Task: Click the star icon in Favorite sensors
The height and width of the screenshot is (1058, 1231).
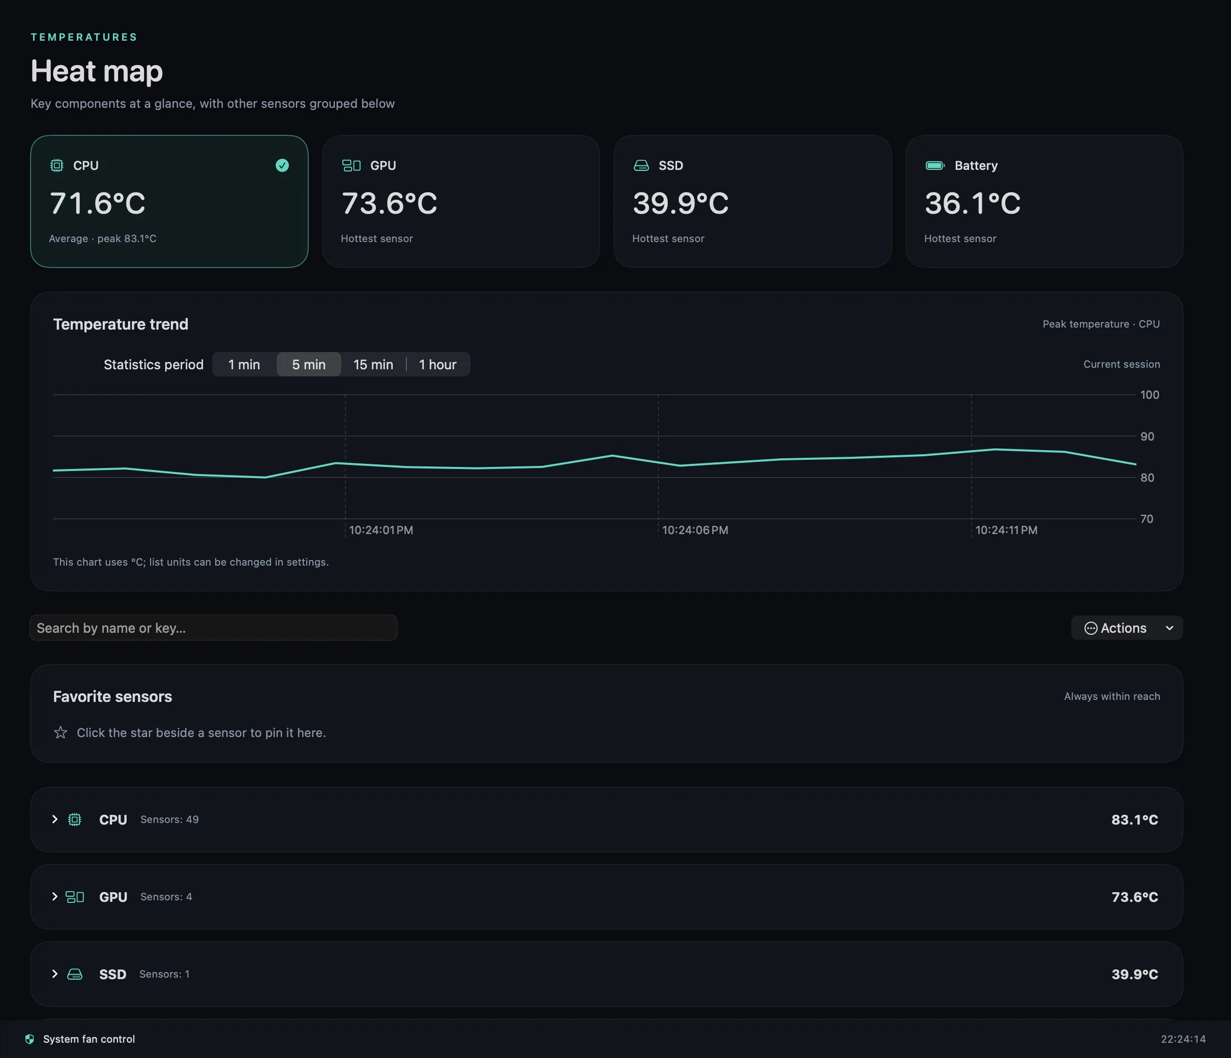Action: (61, 732)
